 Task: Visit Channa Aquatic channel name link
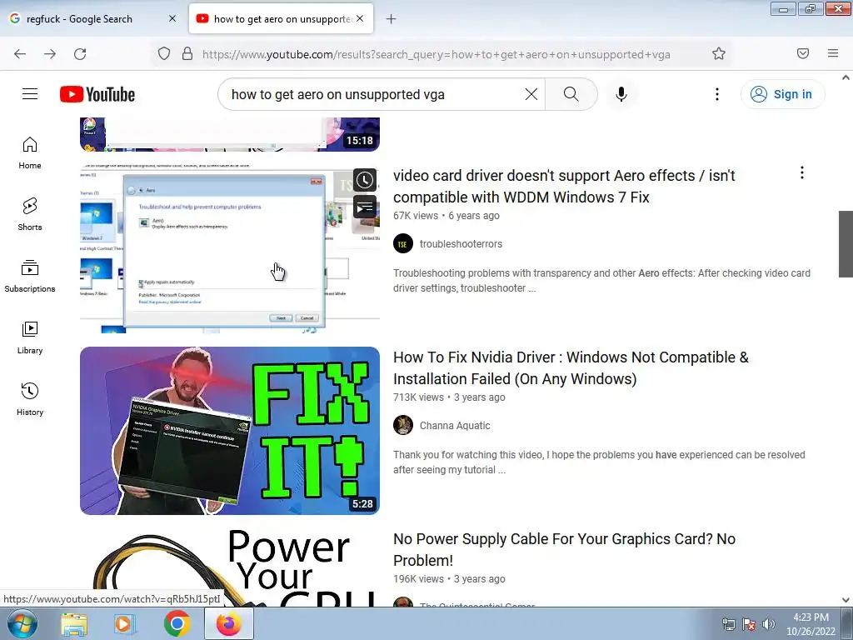[455, 426]
